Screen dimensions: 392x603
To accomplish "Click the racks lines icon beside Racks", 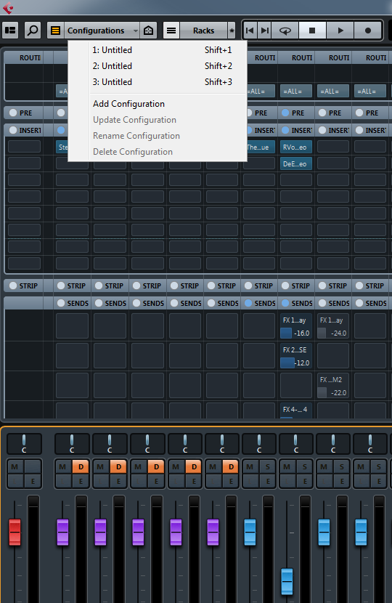I will [x=171, y=31].
